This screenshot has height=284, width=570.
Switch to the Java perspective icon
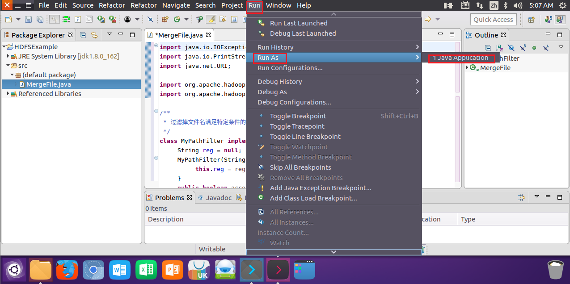(x=560, y=19)
